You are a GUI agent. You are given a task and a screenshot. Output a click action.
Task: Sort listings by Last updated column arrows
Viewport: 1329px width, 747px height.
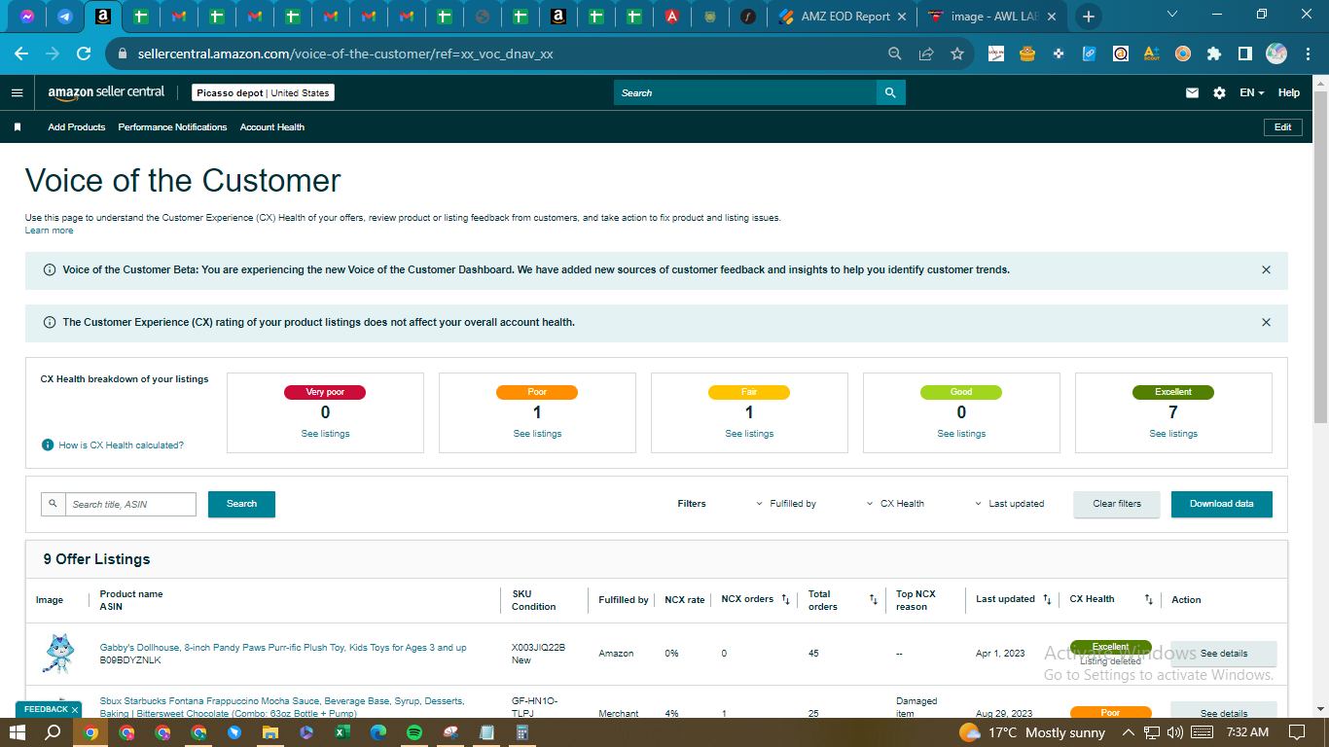[x=1047, y=599]
